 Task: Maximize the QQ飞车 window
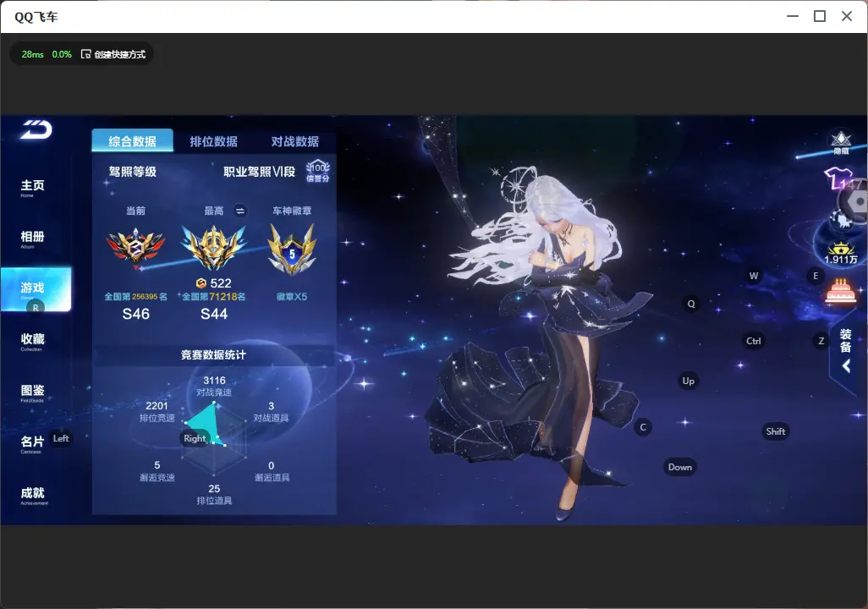(x=820, y=17)
